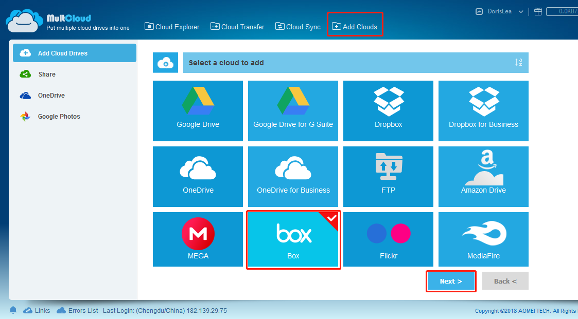578x319 pixels.
Task: Choose the Flickr tile
Action: click(388, 239)
